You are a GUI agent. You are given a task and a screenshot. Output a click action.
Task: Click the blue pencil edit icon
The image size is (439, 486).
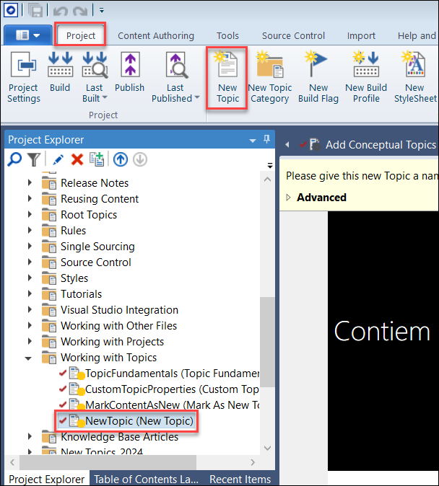pyautogui.click(x=58, y=159)
